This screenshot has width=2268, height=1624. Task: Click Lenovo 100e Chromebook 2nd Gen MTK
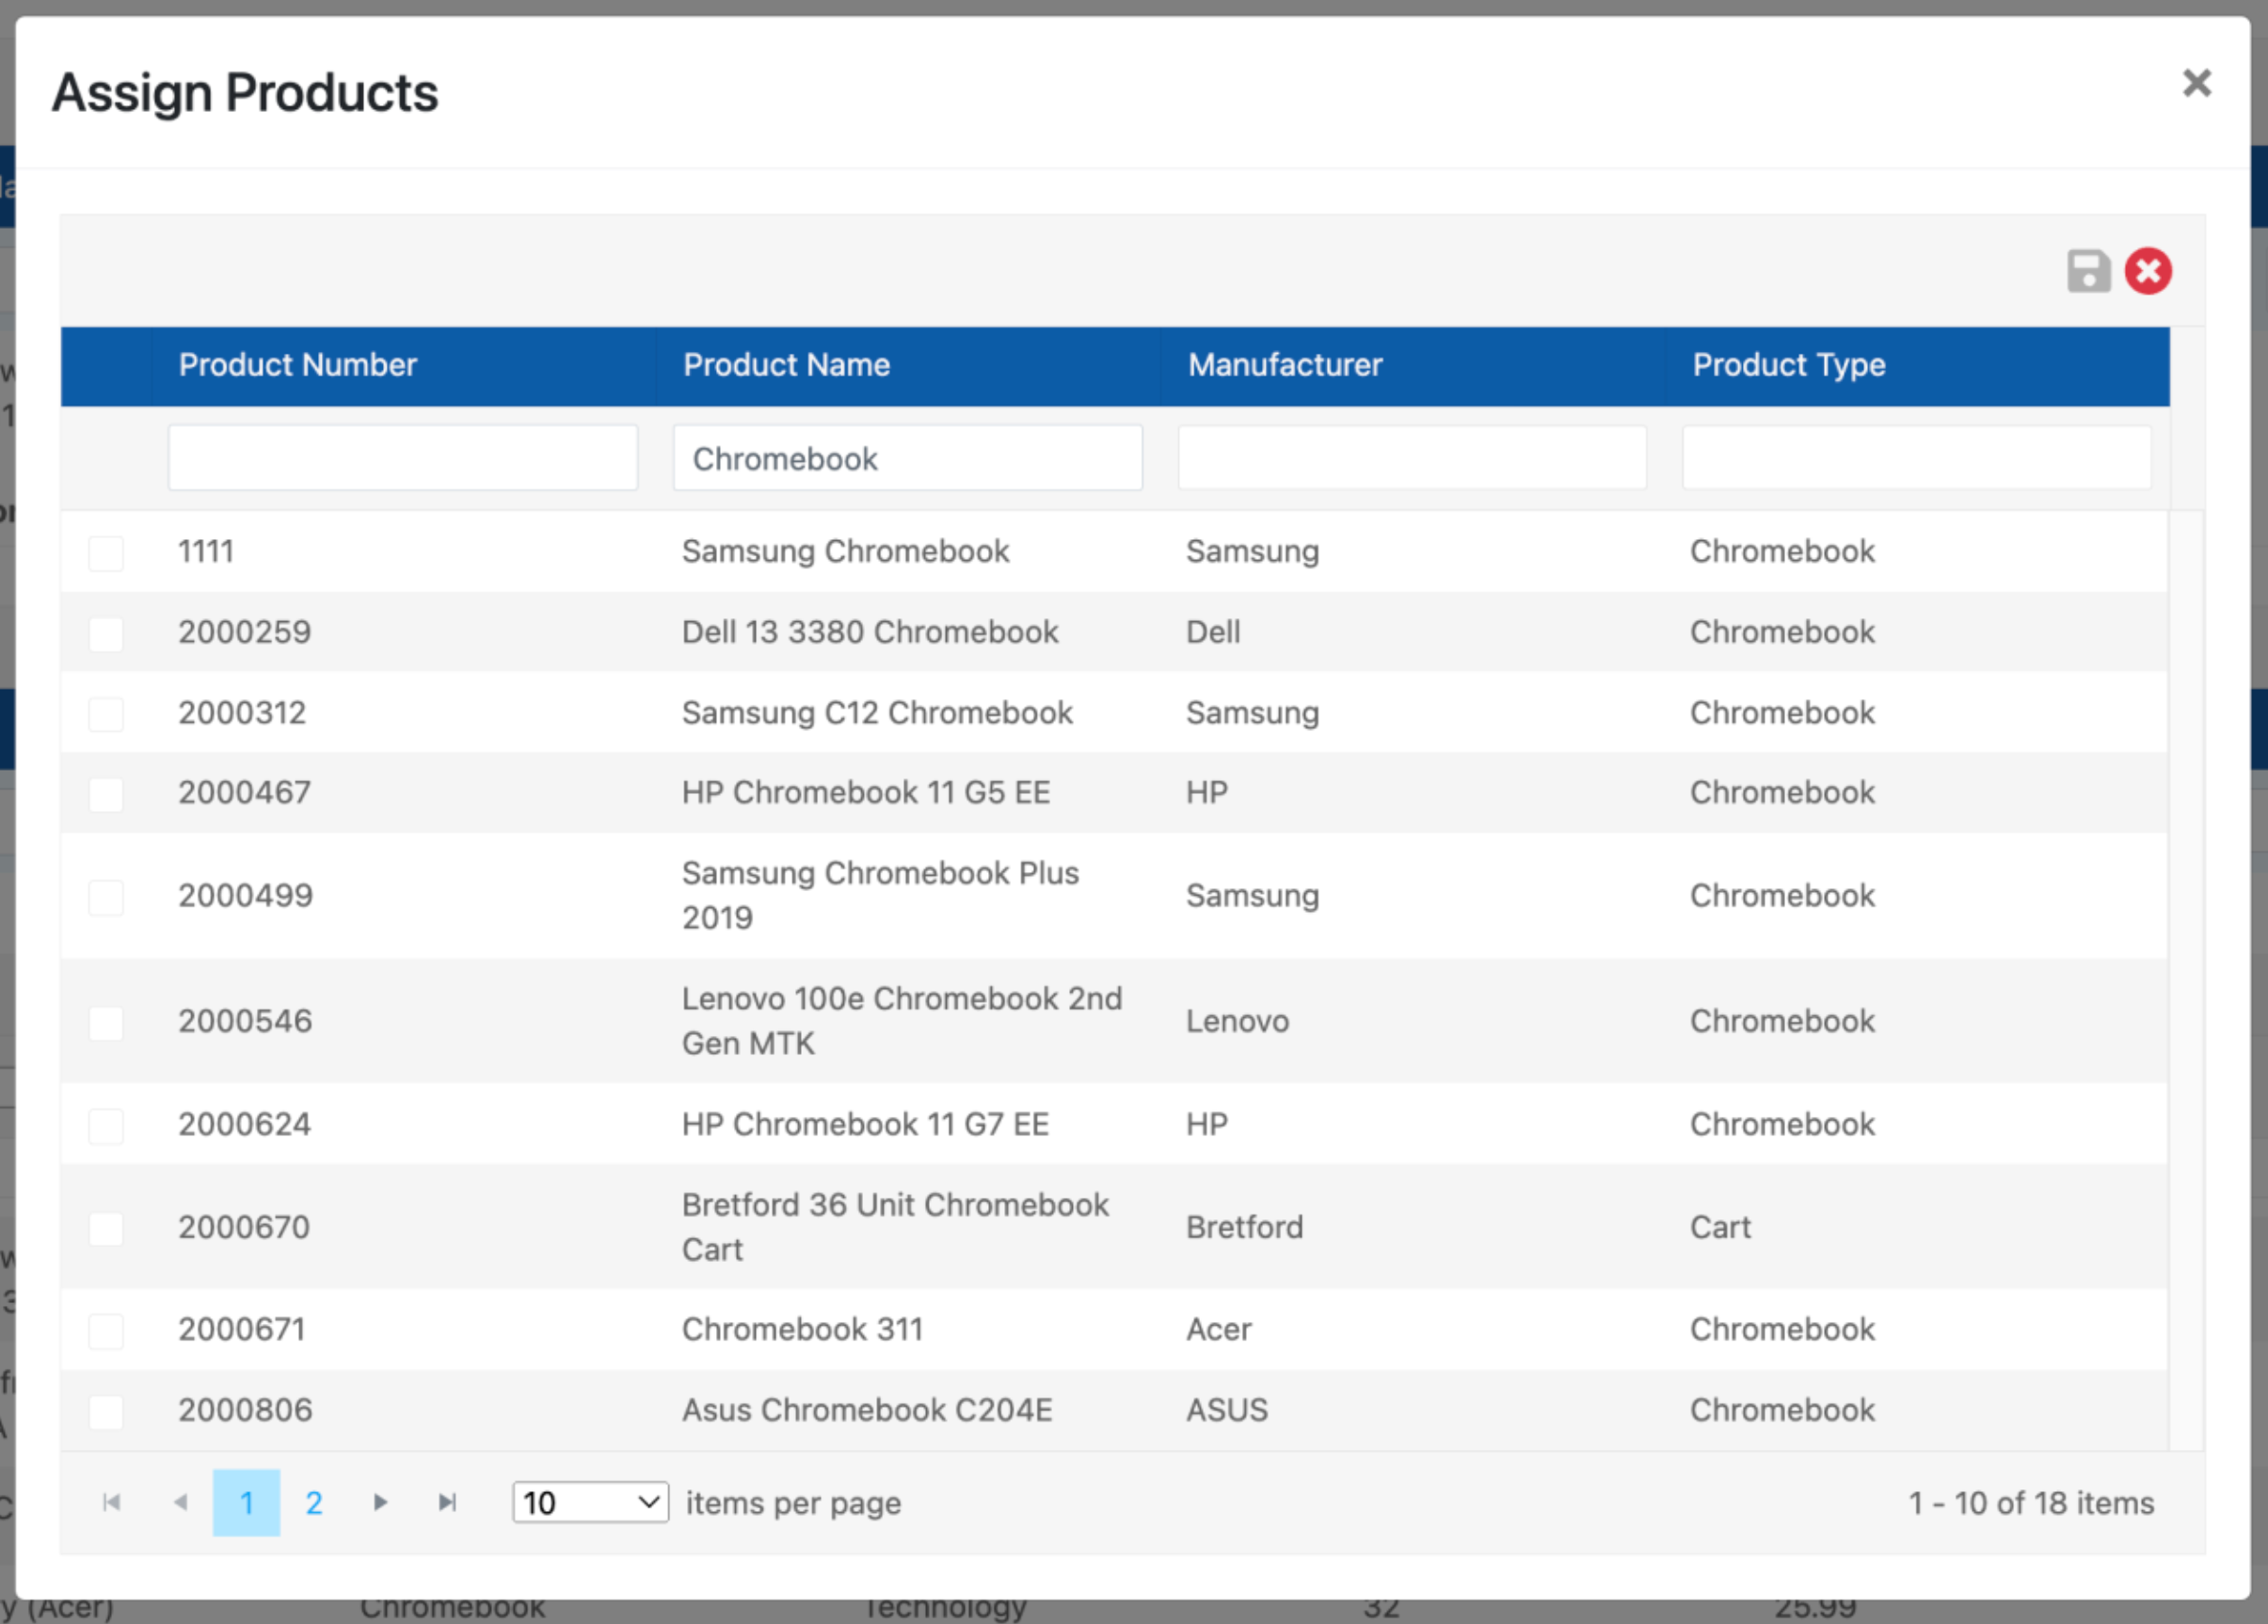coord(902,1021)
